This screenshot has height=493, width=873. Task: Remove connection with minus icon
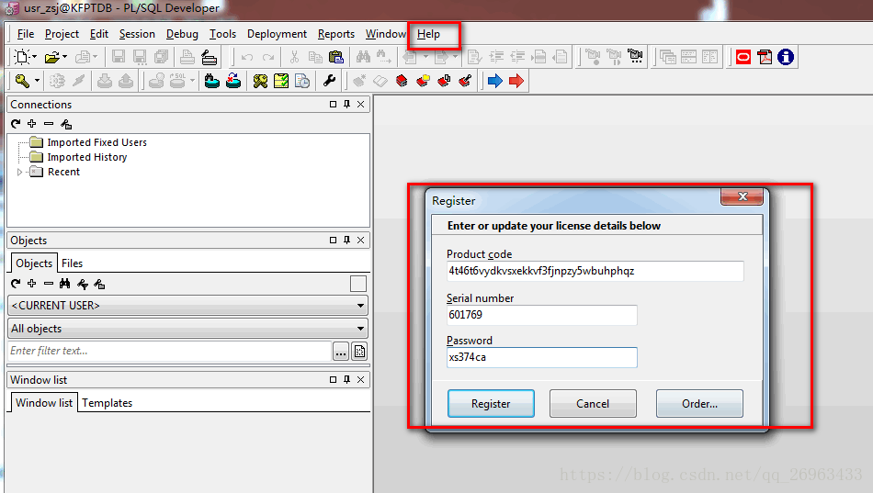[49, 124]
